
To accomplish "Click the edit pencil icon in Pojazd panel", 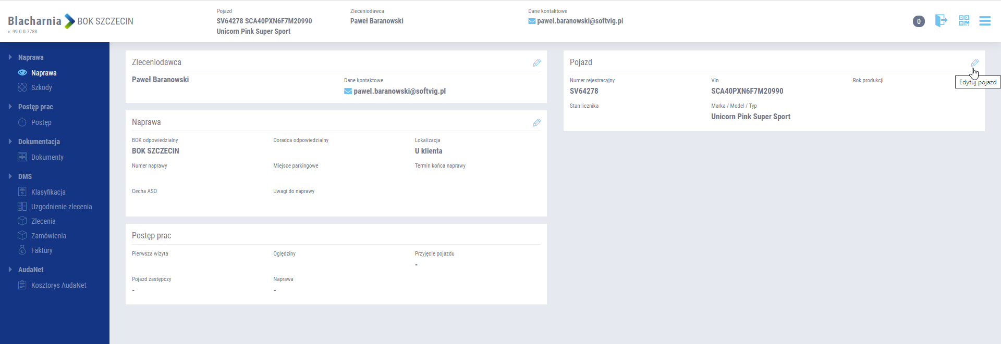I will click(974, 63).
